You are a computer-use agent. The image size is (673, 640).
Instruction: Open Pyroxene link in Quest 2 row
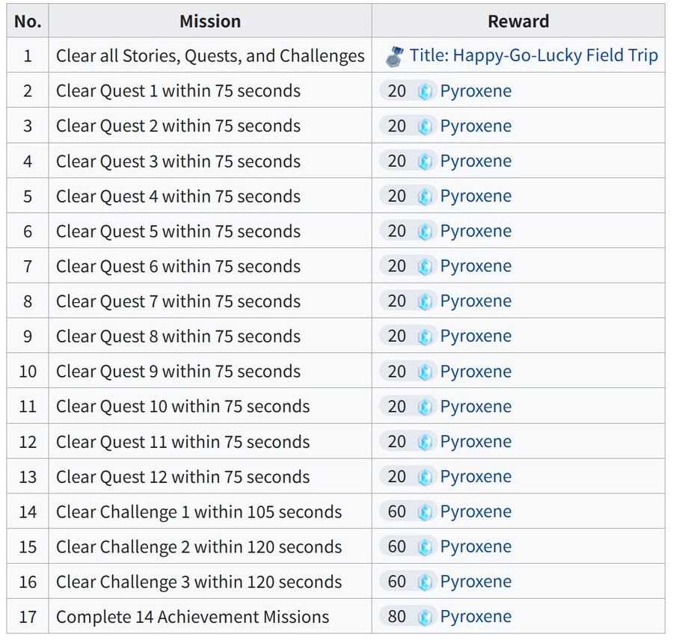(x=476, y=126)
